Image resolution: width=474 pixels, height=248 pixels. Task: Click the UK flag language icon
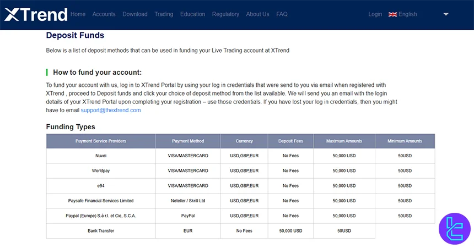[392, 14]
